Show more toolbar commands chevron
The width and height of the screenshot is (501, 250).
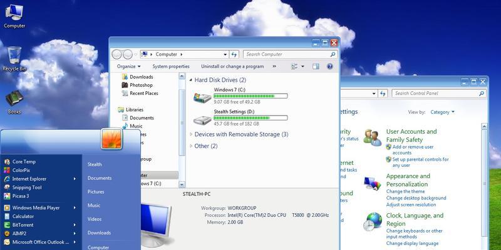(274, 66)
